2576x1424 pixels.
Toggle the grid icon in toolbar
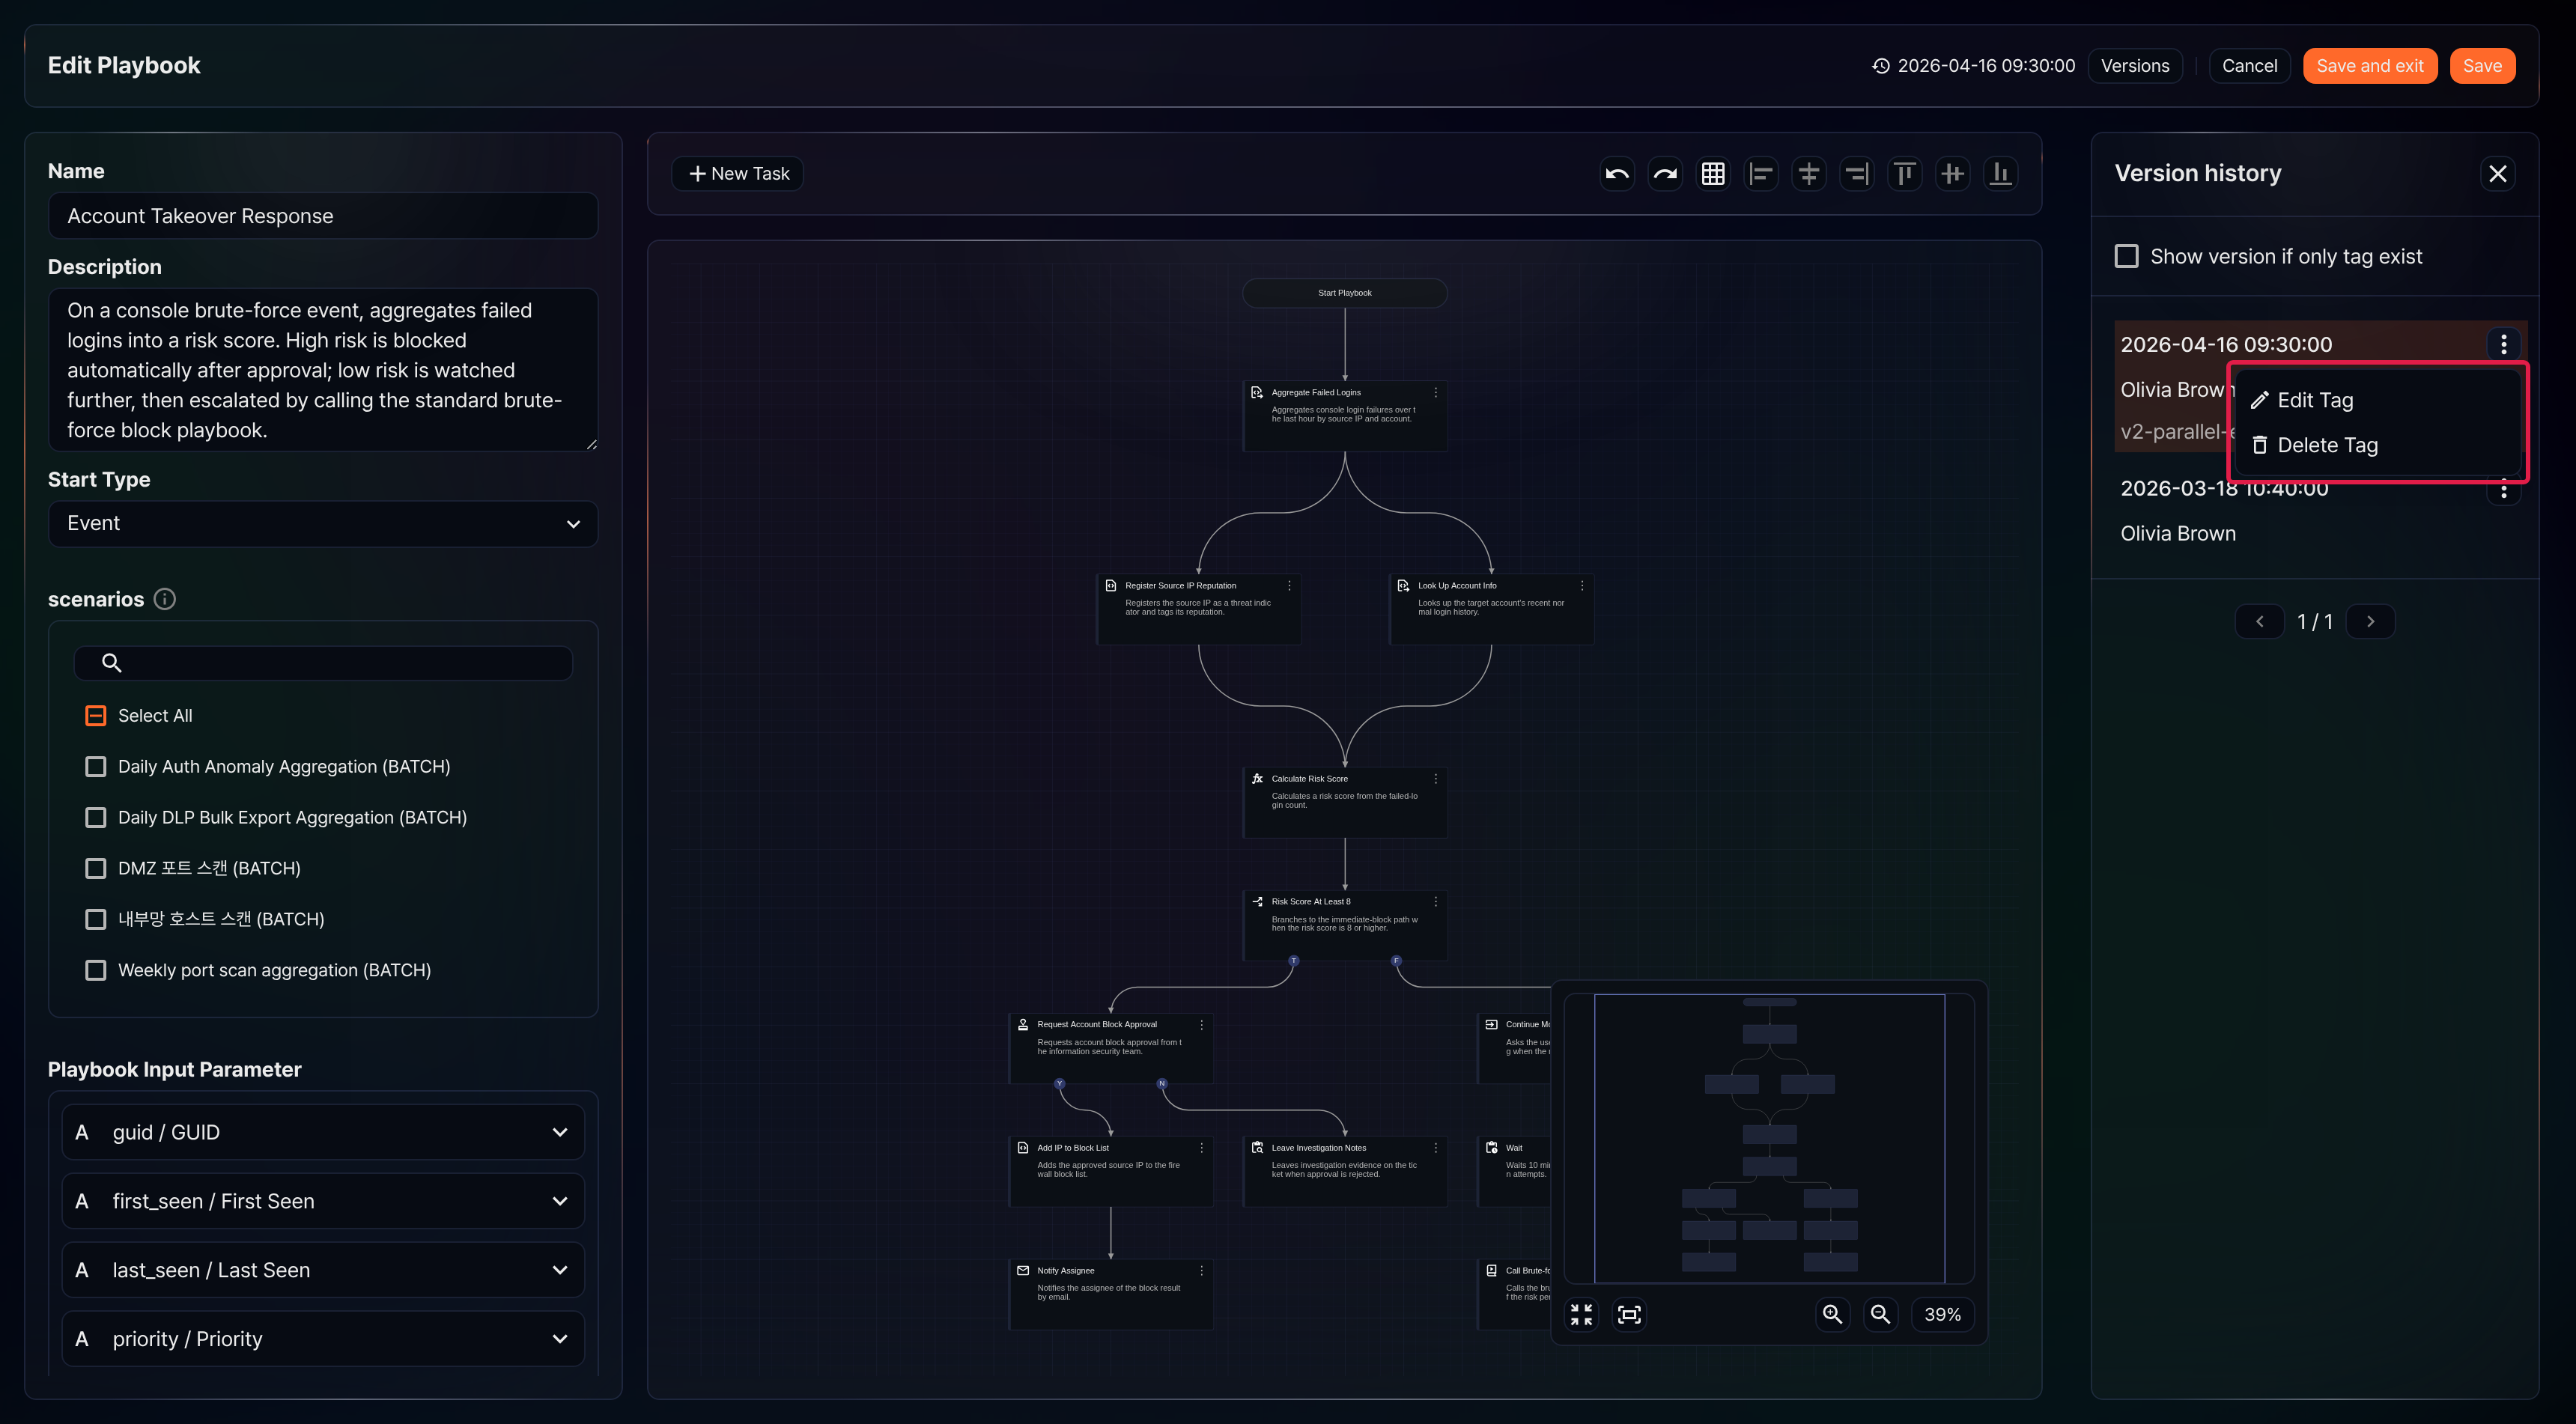(1713, 174)
